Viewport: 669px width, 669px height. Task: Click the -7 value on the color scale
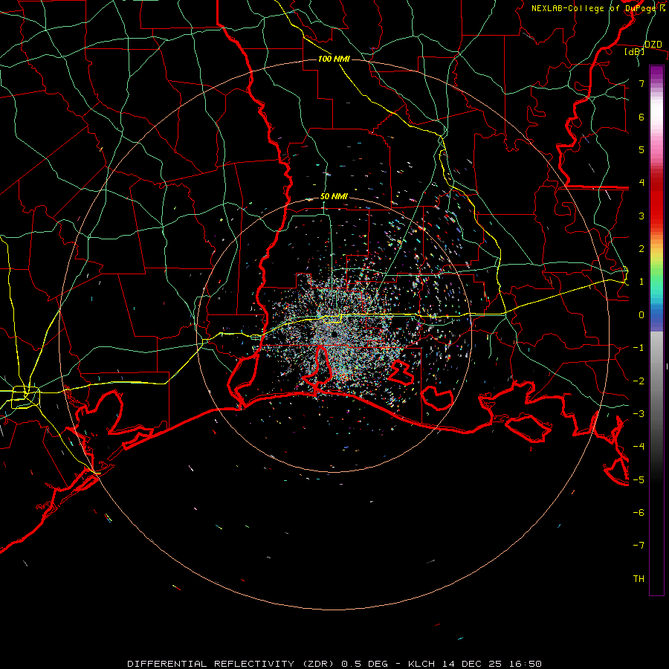639,546
